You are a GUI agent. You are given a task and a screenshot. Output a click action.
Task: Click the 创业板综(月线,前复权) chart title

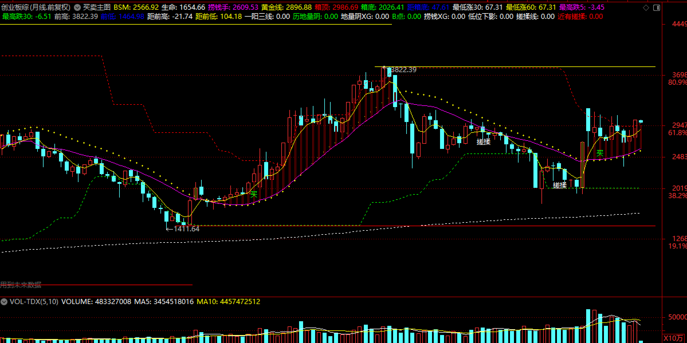tap(36, 7)
